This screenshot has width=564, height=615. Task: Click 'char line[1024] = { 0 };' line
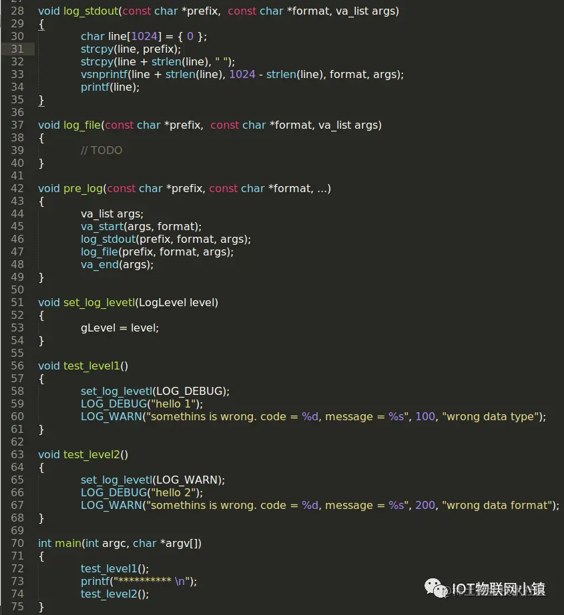pyautogui.click(x=144, y=37)
